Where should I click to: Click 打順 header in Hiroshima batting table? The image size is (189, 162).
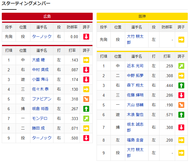[x=9, y=51]
